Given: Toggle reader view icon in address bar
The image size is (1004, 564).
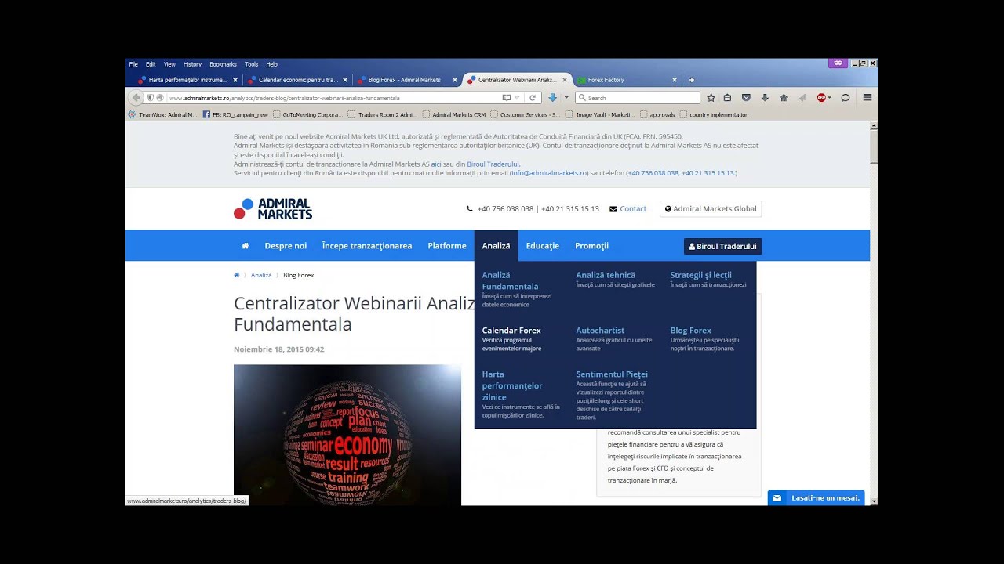Looking at the screenshot, I should [507, 98].
